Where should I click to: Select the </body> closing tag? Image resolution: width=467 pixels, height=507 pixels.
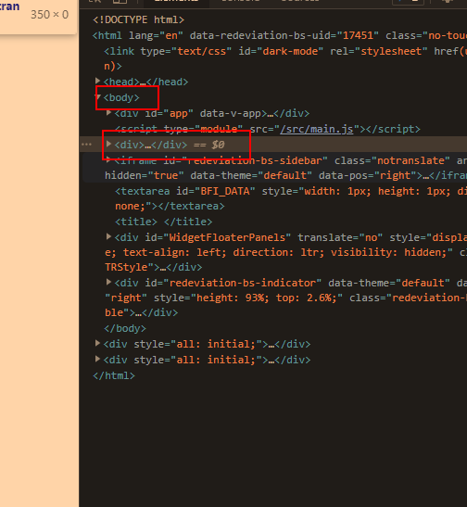pyautogui.click(x=125, y=328)
